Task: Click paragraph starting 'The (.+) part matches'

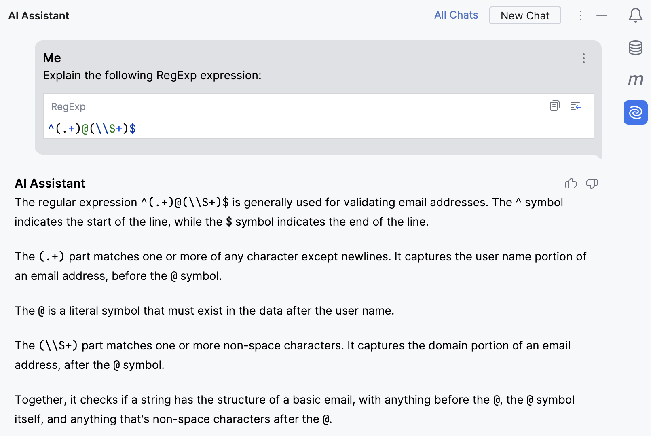Action: point(300,266)
